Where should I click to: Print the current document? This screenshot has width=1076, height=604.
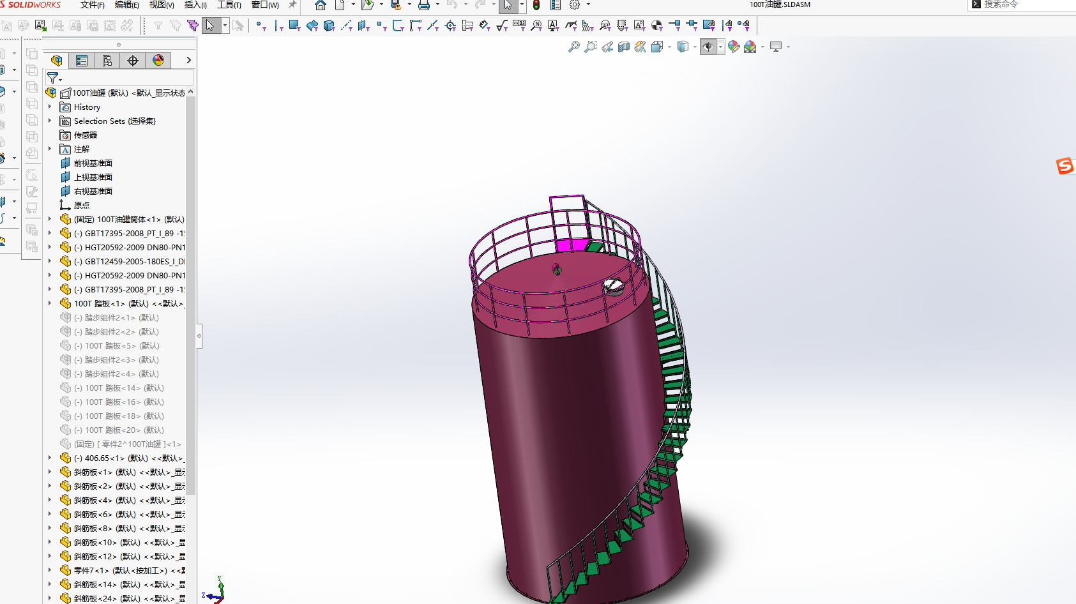424,5
